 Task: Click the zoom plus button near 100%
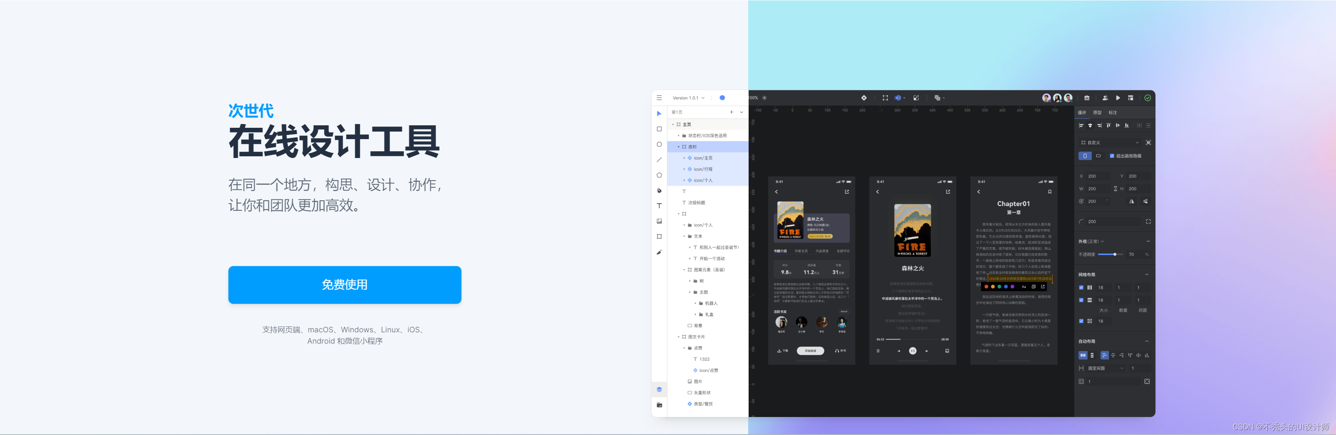tap(764, 98)
